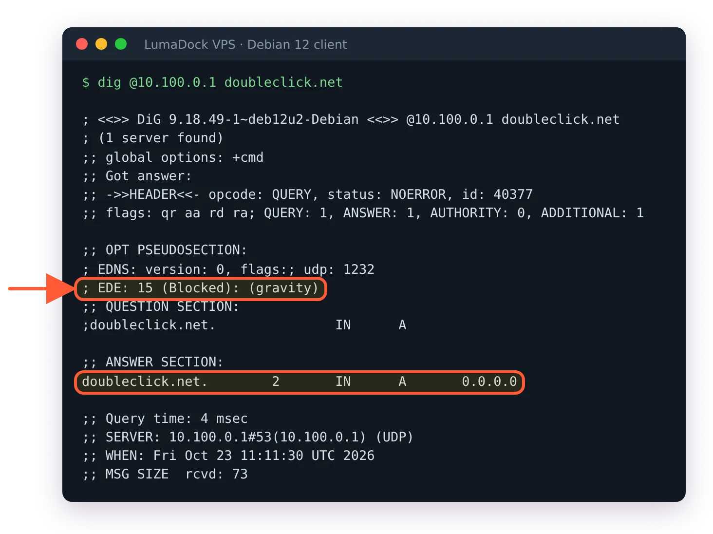Select the "WHEN: Fri Oct 23" timestamp line

[x=228, y=456]
